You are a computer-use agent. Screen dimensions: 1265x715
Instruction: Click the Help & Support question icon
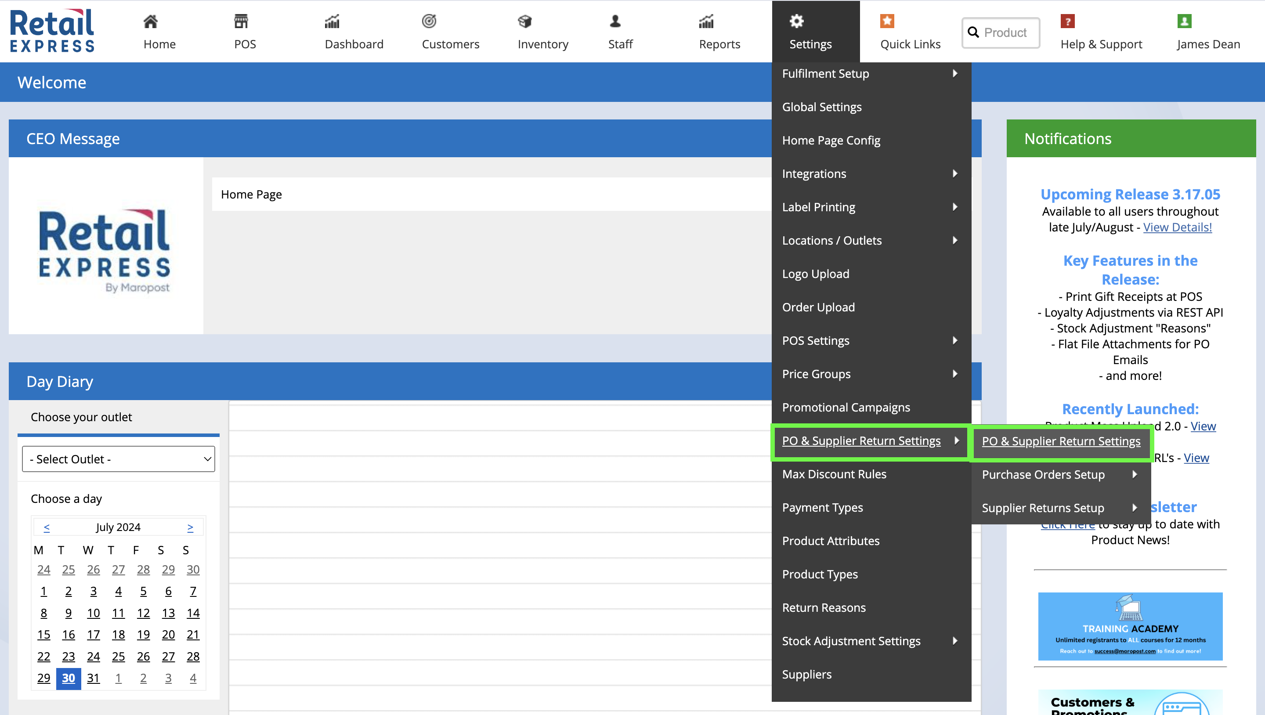(x=1068, y=21)
